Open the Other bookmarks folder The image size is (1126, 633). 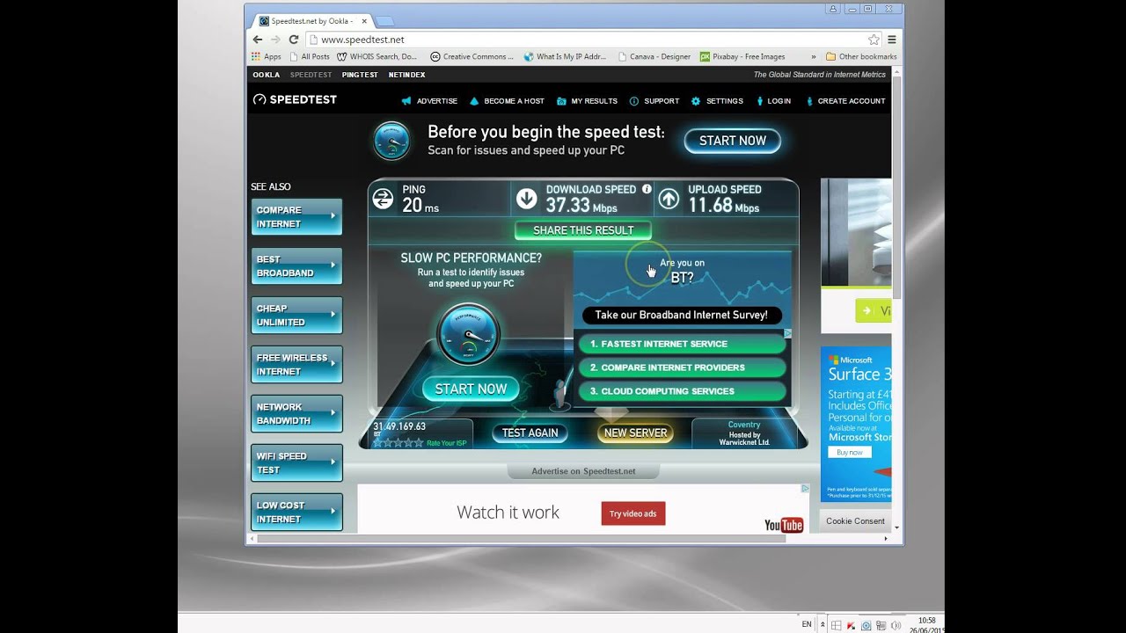[861, 56]
